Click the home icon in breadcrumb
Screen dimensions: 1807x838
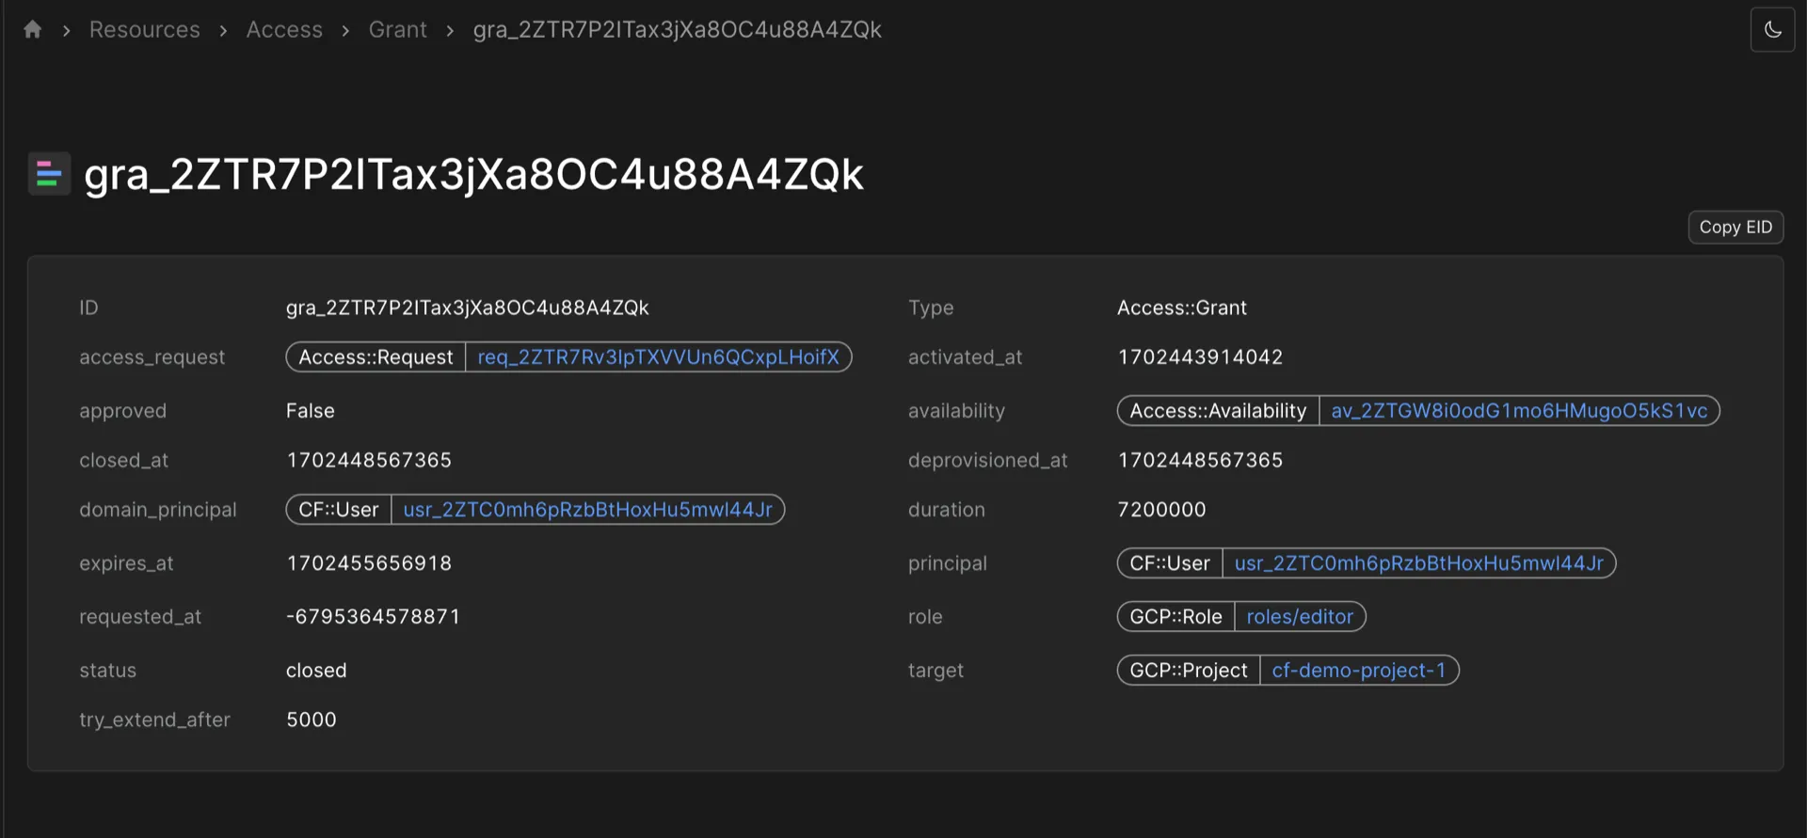(x=33, y=30)
